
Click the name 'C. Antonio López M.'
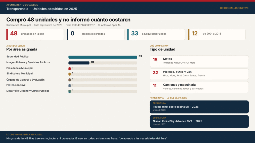tap(109, 25)
